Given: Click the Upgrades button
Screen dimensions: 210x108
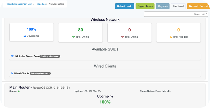Looking at the screenshot, I should (x=163, y=6).
